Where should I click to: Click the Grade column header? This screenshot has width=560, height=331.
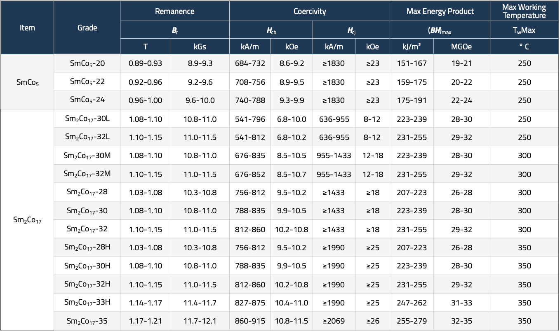click(87, 28)
